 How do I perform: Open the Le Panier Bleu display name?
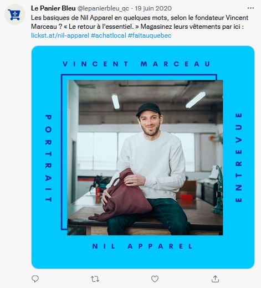click(x=53, y=8)
